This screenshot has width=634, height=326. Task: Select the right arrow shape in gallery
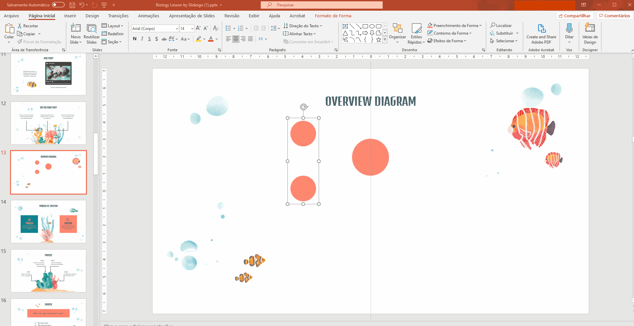[x=365, y=33]
